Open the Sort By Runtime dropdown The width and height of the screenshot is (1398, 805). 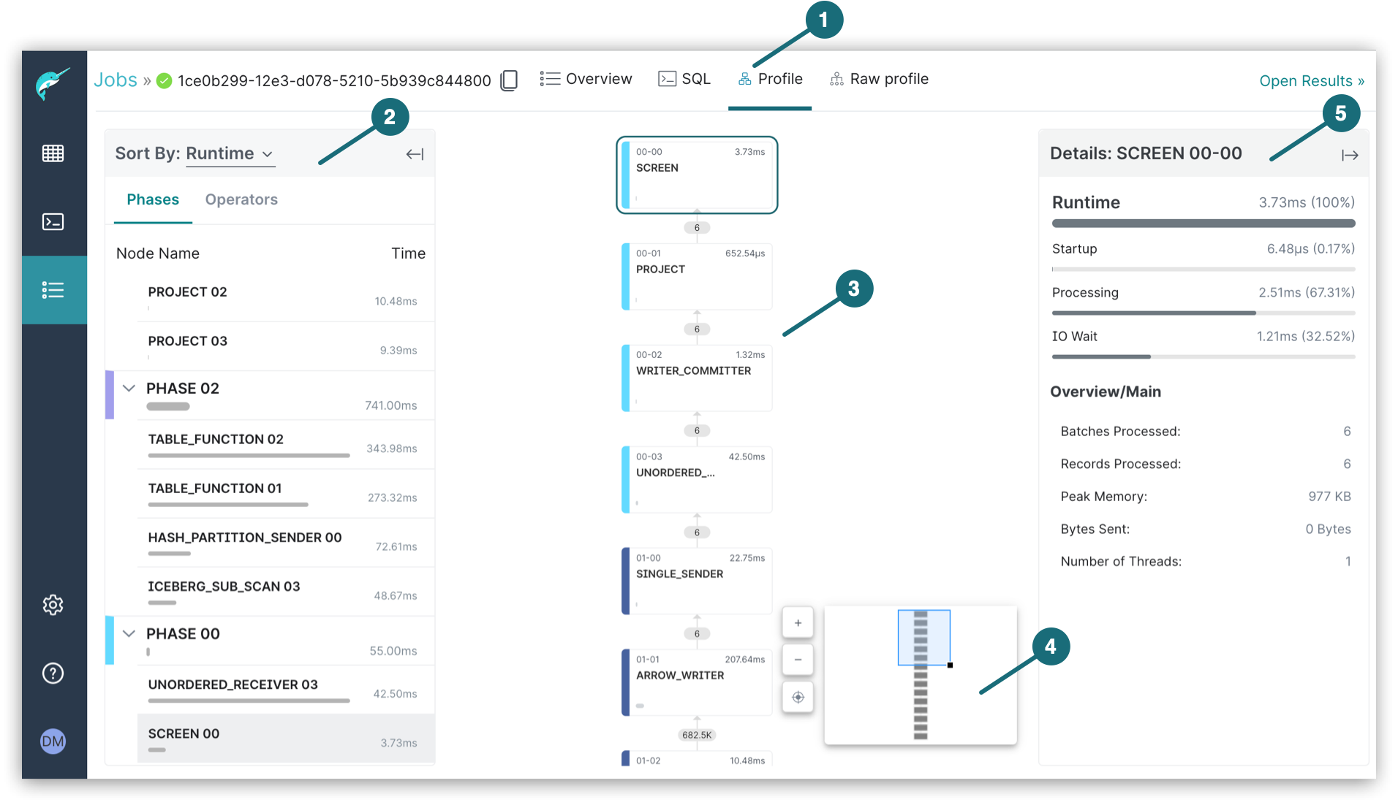(x=230, y=154)
